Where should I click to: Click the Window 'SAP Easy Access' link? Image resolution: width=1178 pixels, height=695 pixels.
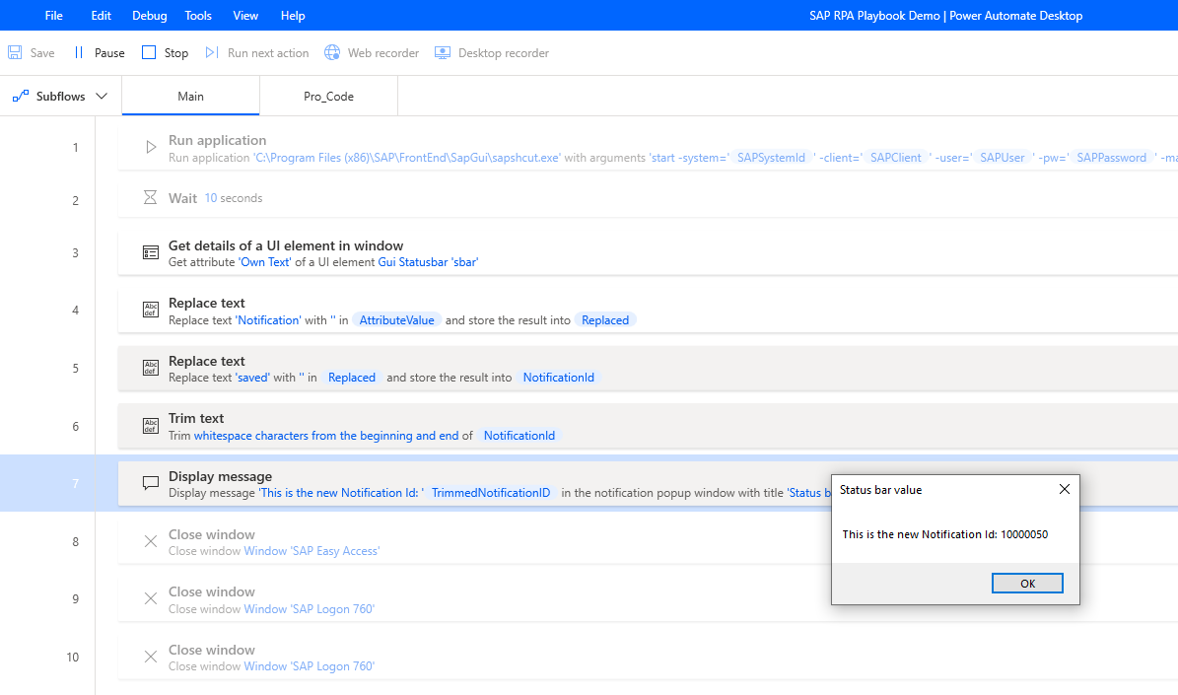point(312,551)
